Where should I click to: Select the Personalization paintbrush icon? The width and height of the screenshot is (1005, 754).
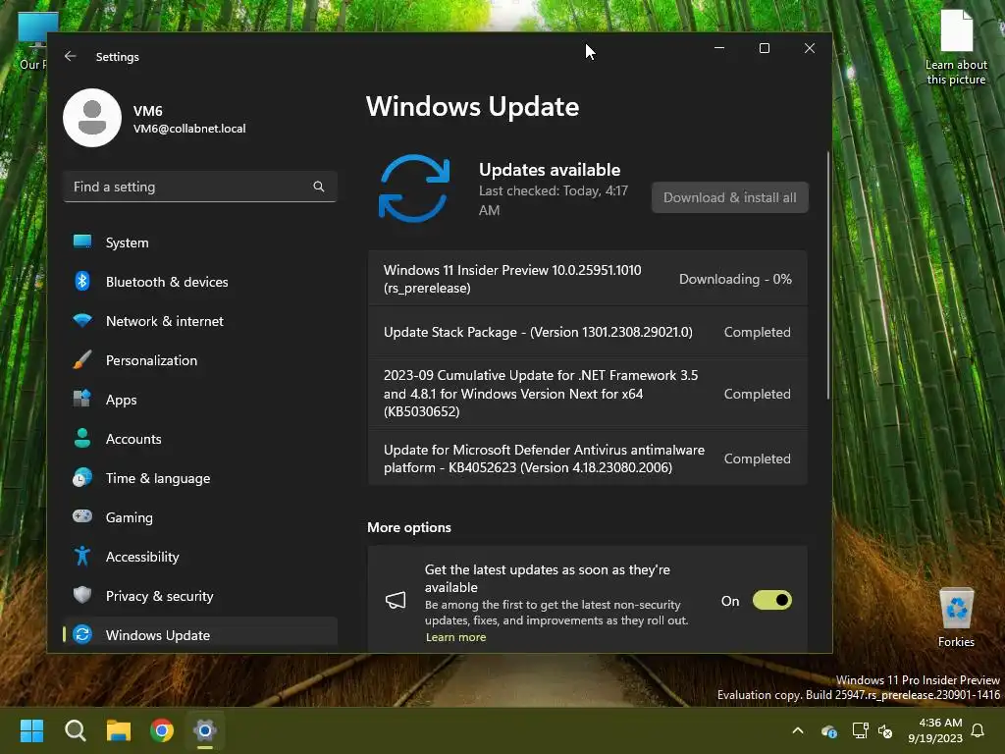(82, 359)
